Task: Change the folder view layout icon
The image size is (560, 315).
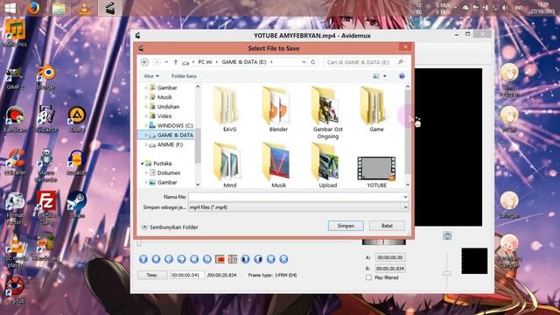Action: 376,76
